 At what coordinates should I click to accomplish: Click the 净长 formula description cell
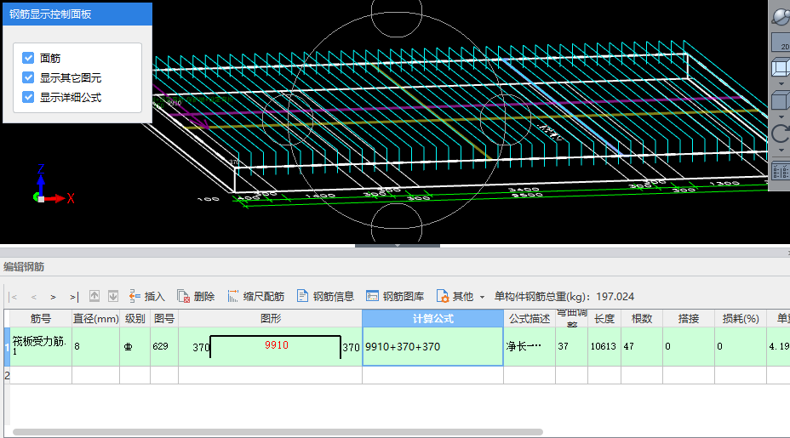click(x=530, y=346)
